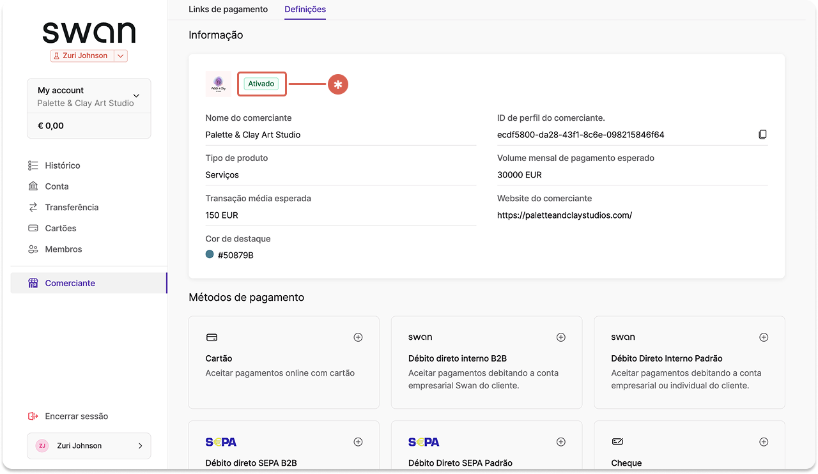
Task: Click the Cartões card icon
Action: pyautogui.click(x=33, y=228)
